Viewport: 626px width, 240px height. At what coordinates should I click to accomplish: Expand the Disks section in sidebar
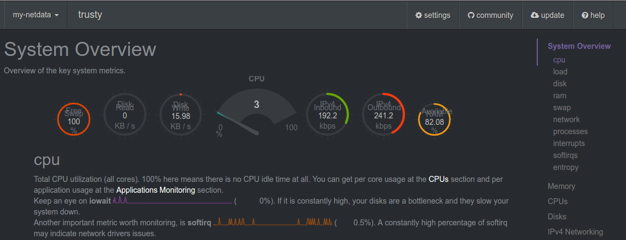[557, 217]
